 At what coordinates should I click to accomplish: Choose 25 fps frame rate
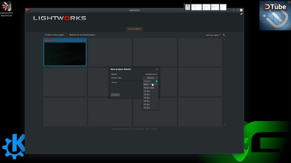tap(151, 95)
